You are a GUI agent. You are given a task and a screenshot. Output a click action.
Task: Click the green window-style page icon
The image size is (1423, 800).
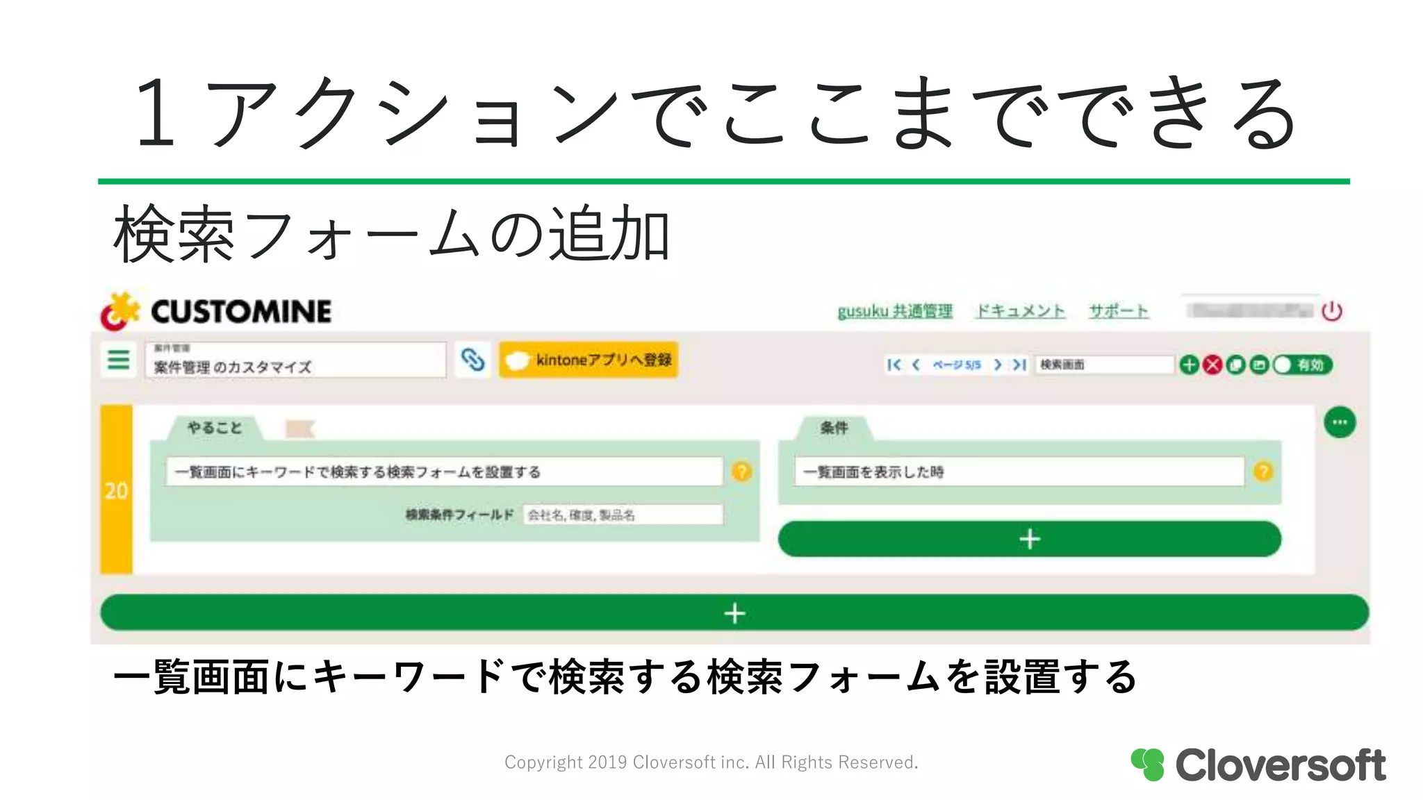(1259, 365)
